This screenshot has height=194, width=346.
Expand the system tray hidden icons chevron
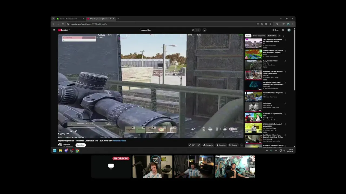tap(267, 151)
